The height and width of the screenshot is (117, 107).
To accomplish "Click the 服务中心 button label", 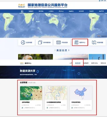I will coord(82,43).
